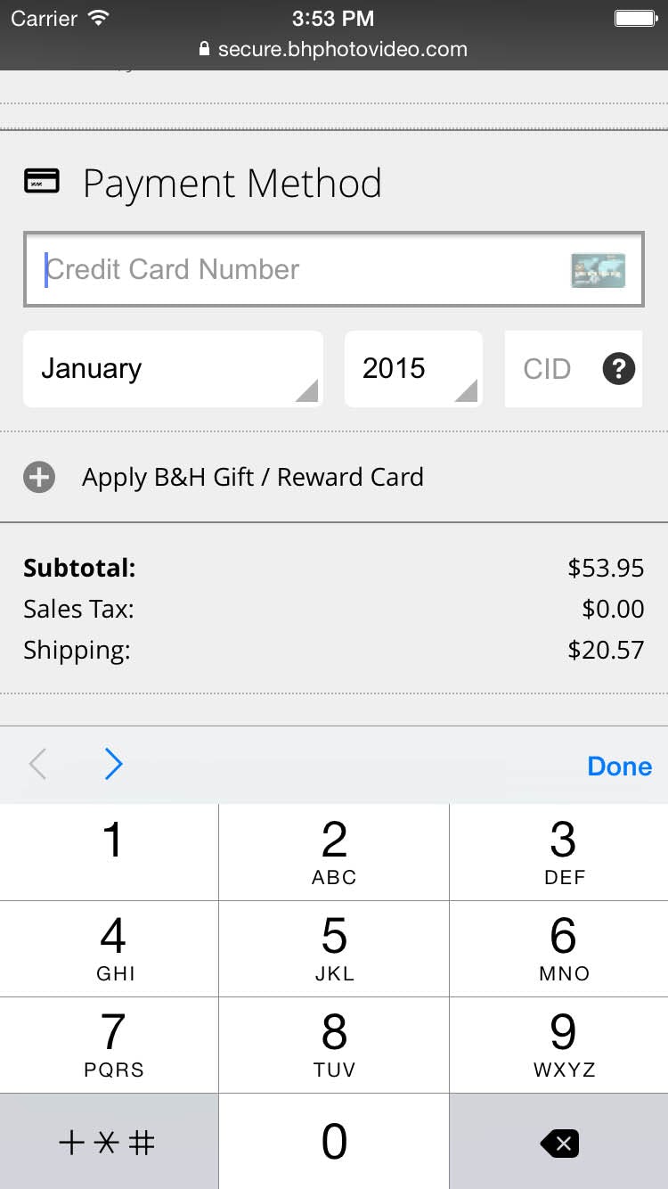Screen dimensions: 668x1189
Task: Tap the secure.bhphotovideo.com address bar
Action: pyautogui.click(x=342, y=50)
